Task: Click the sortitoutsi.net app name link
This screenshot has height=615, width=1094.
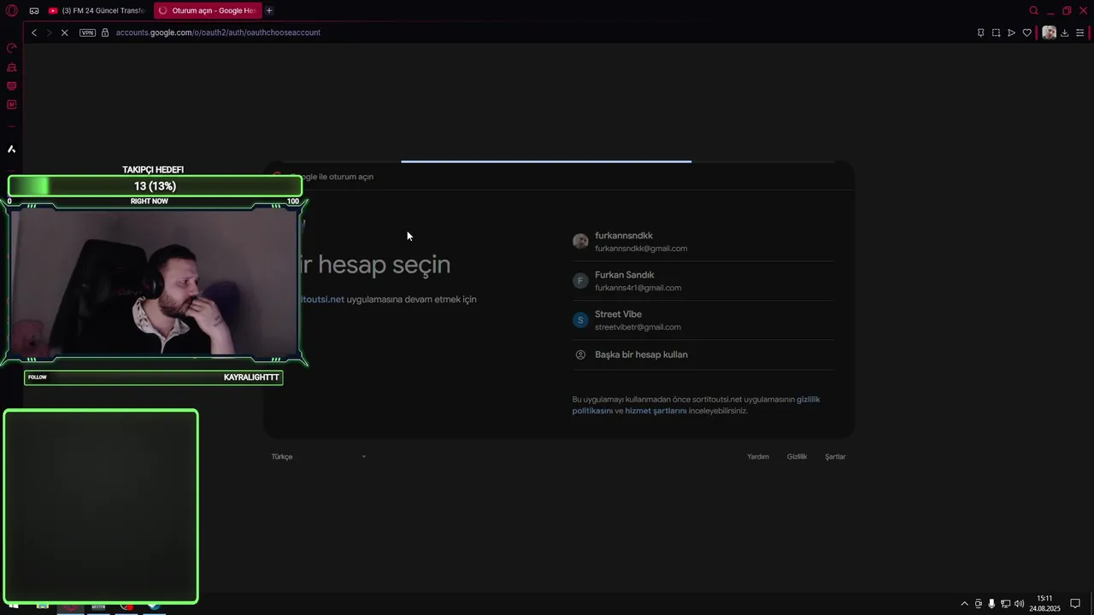Action: pos(322,300)
